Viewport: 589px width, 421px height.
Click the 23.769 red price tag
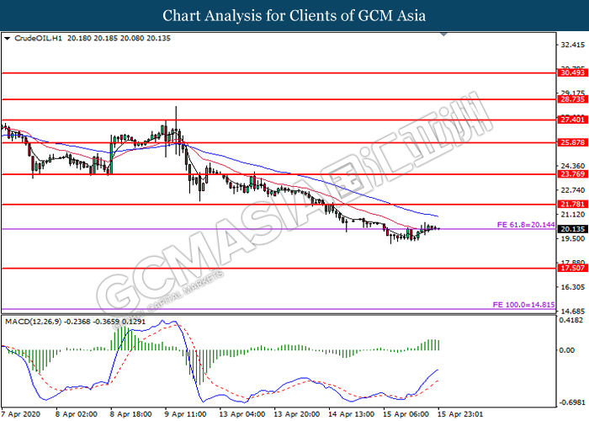[571, 174]
